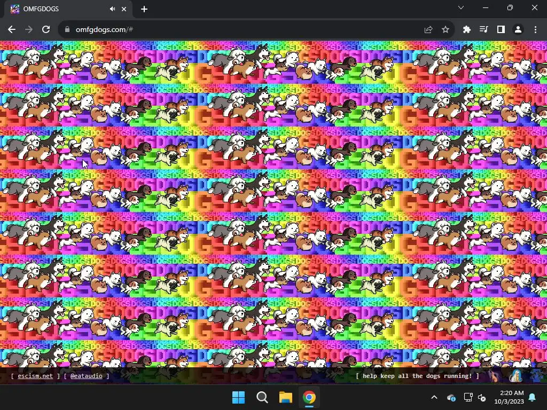Viewport: 547px width, 410px height.
Task: Show hidden system tray icons
Action: click(x=434, y=397)
